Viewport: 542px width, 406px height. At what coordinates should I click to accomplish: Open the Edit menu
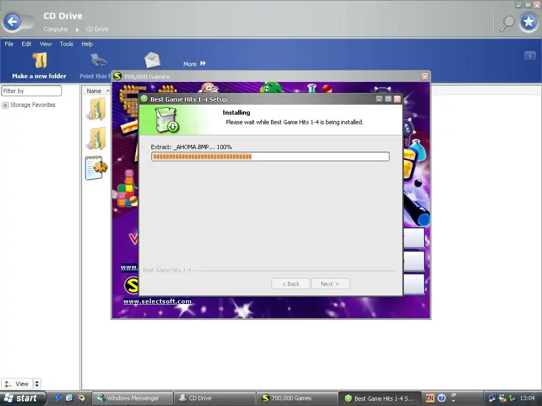coord(26,44)
